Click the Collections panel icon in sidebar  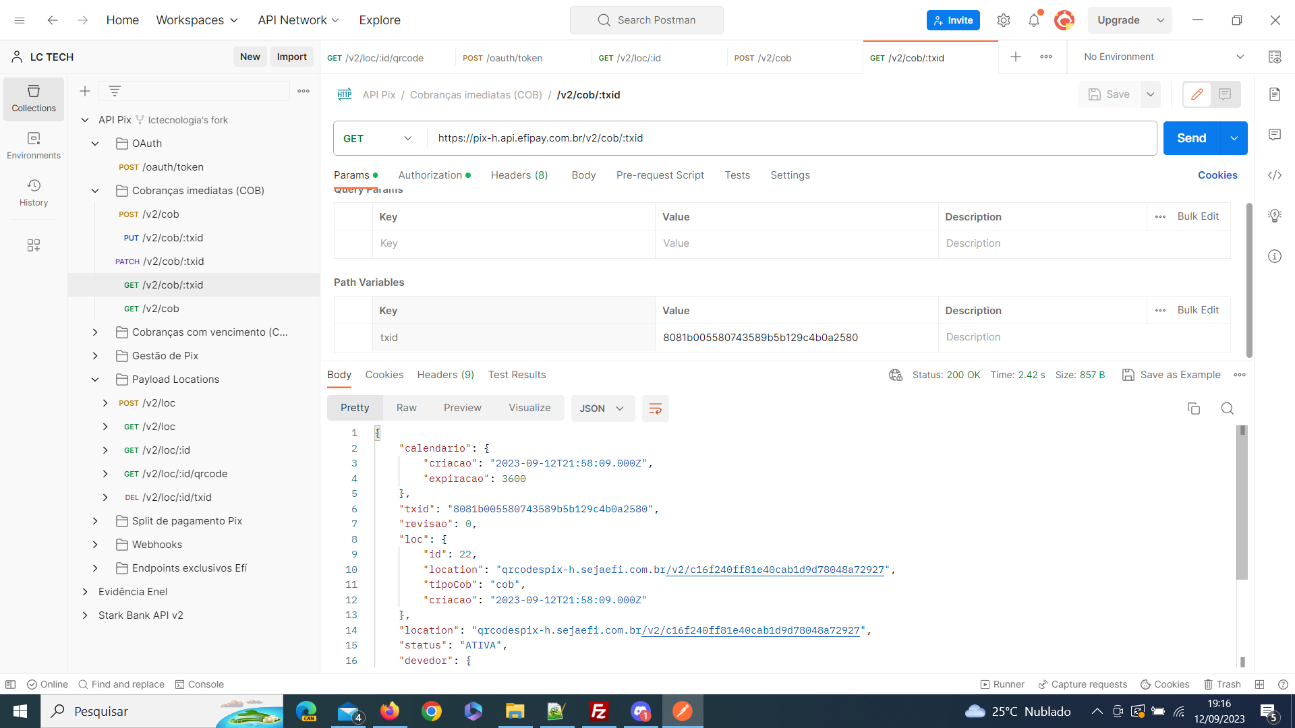pos(34,98)
